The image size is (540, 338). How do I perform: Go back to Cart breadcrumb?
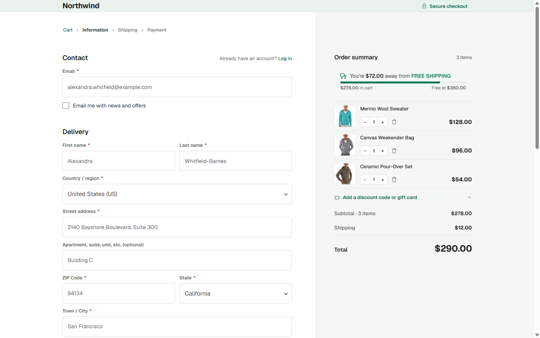tap(68, 30)
